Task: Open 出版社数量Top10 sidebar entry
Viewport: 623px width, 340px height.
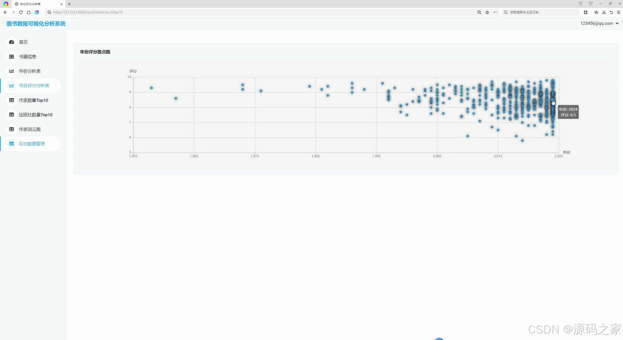Action: point(36,115)
